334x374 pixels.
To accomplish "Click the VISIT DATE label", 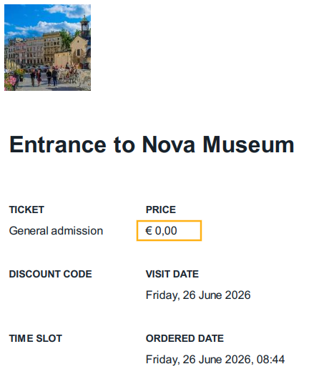I will click(172, 274).
